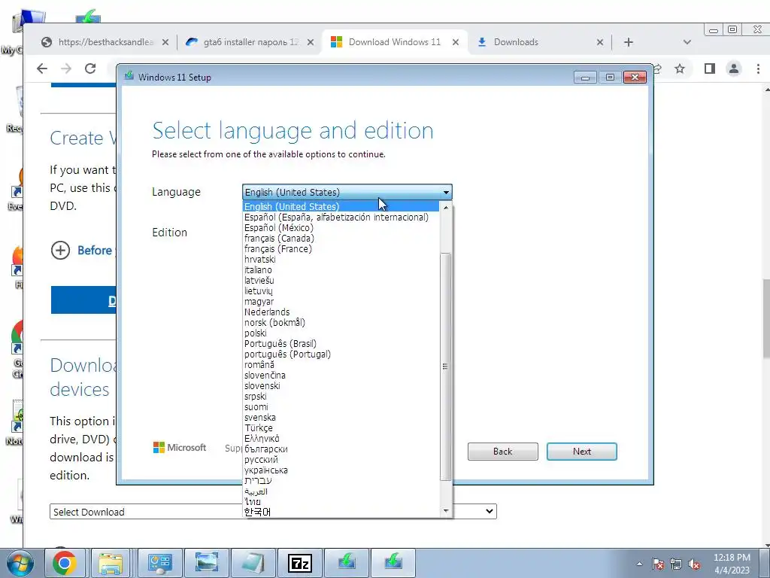Screen dimensions: 770x578
Task: Open the Windows Start orb
Action: coord(20,563)
